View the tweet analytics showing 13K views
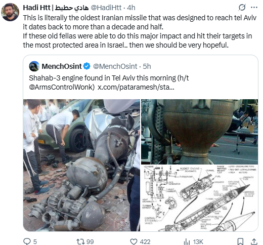This screenshot has height=245, width=263. [187, 241]
